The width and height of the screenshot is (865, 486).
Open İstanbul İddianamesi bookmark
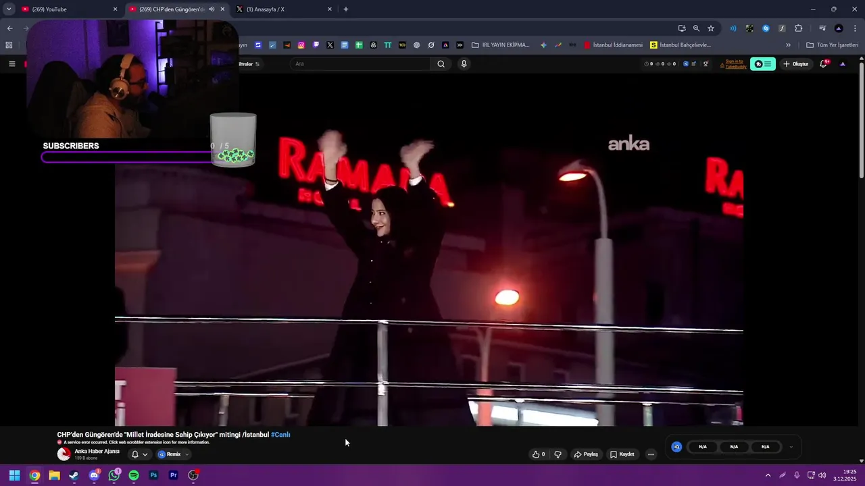point(614,45)
